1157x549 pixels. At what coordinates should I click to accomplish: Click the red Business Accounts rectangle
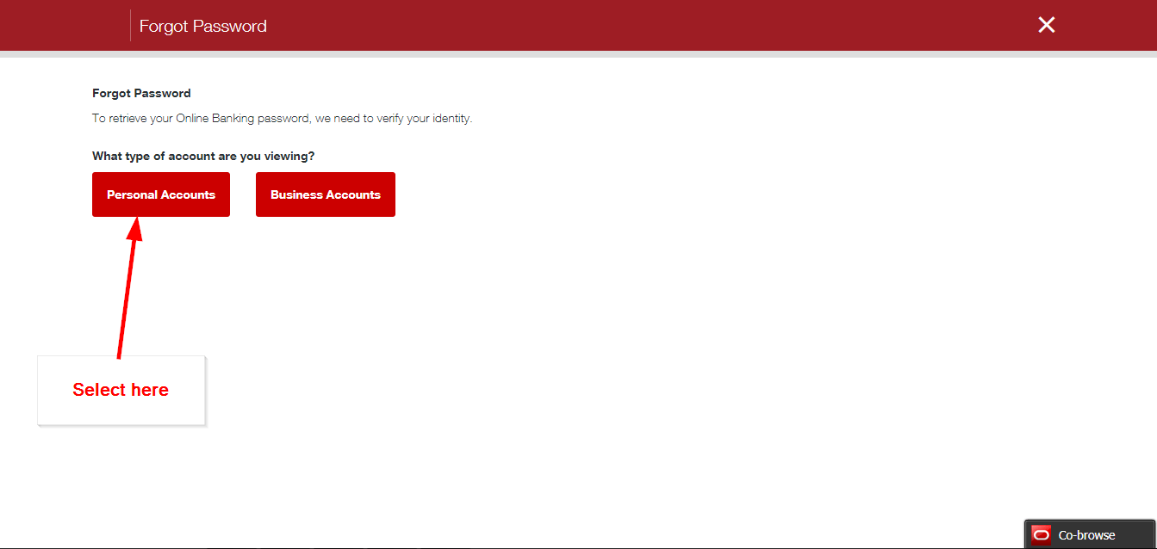point(325,194)
